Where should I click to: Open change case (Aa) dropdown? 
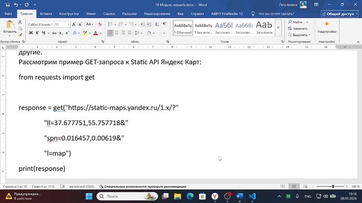(x=89, y=24)
